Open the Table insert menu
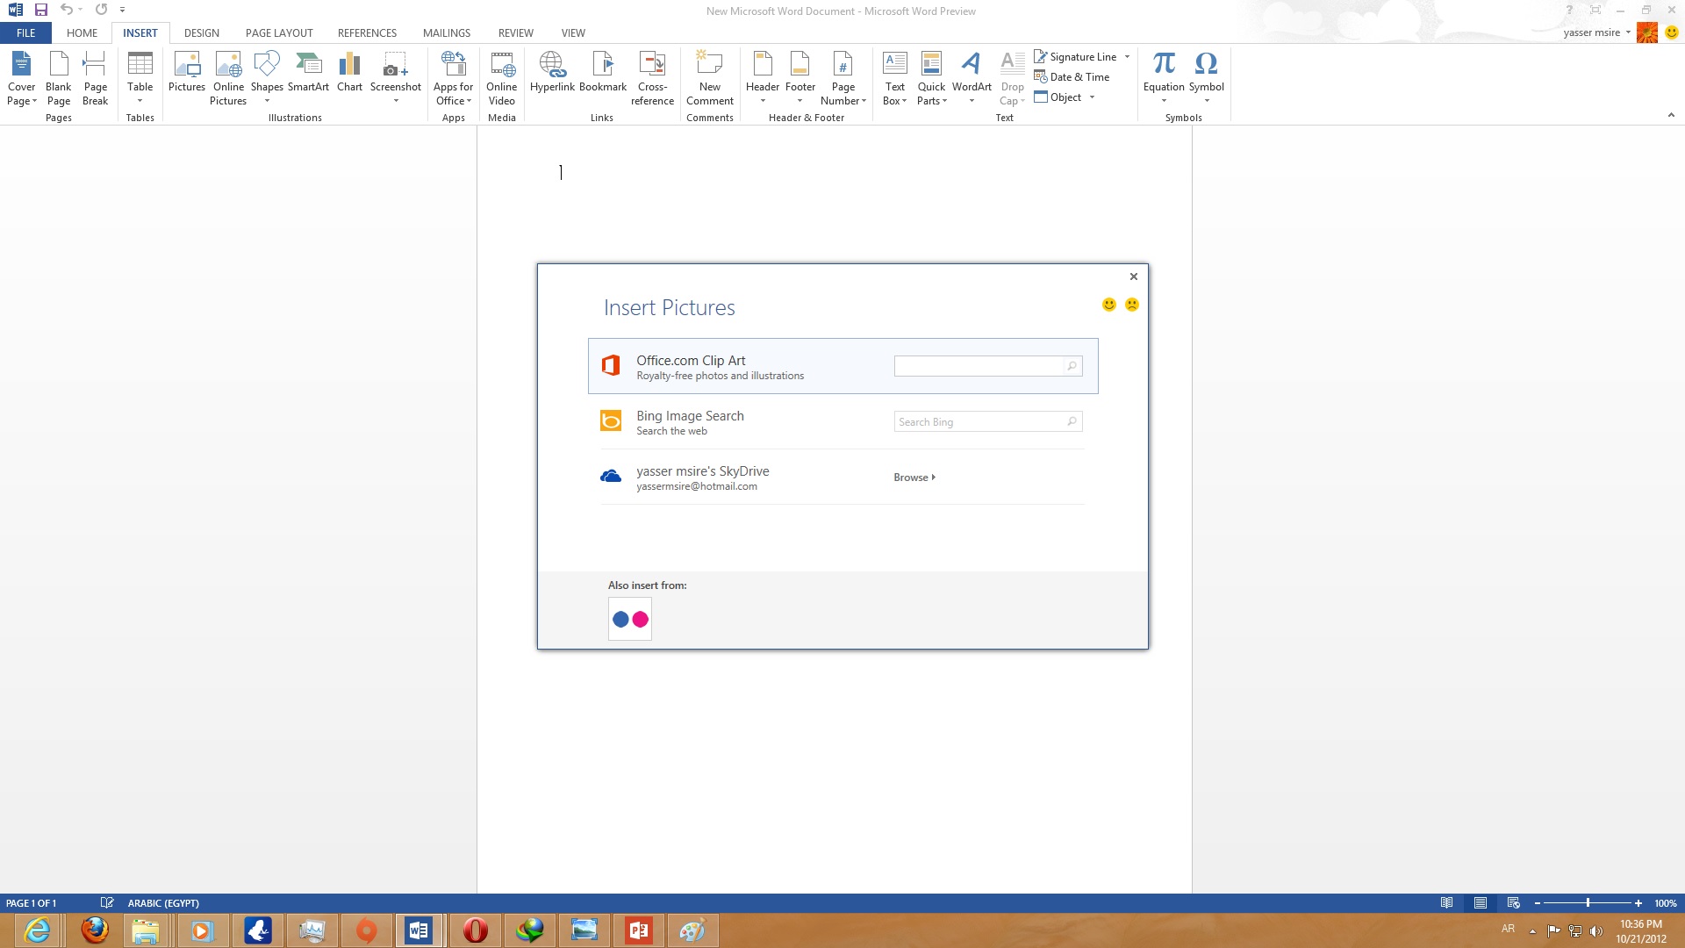This screenshot has height=948, width=1685. [x=140, y=78]
